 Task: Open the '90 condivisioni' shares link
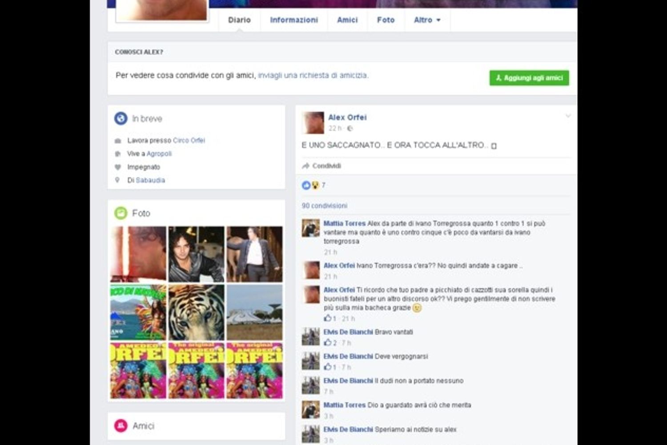point(325,206)
